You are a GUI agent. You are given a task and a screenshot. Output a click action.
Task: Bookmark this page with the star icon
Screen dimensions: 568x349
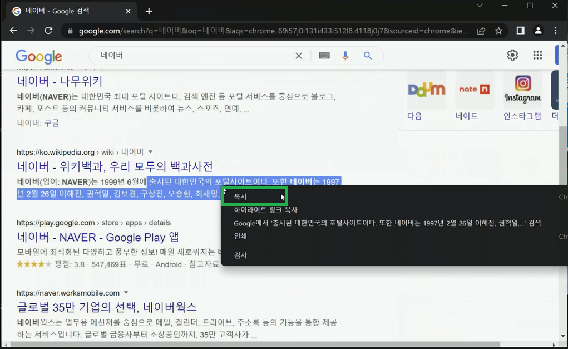click(x=499, y=31)
